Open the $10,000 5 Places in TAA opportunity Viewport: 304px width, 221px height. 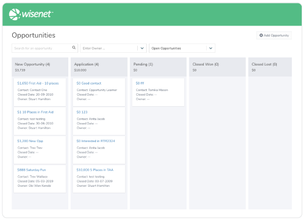click(x=95, y=170)
